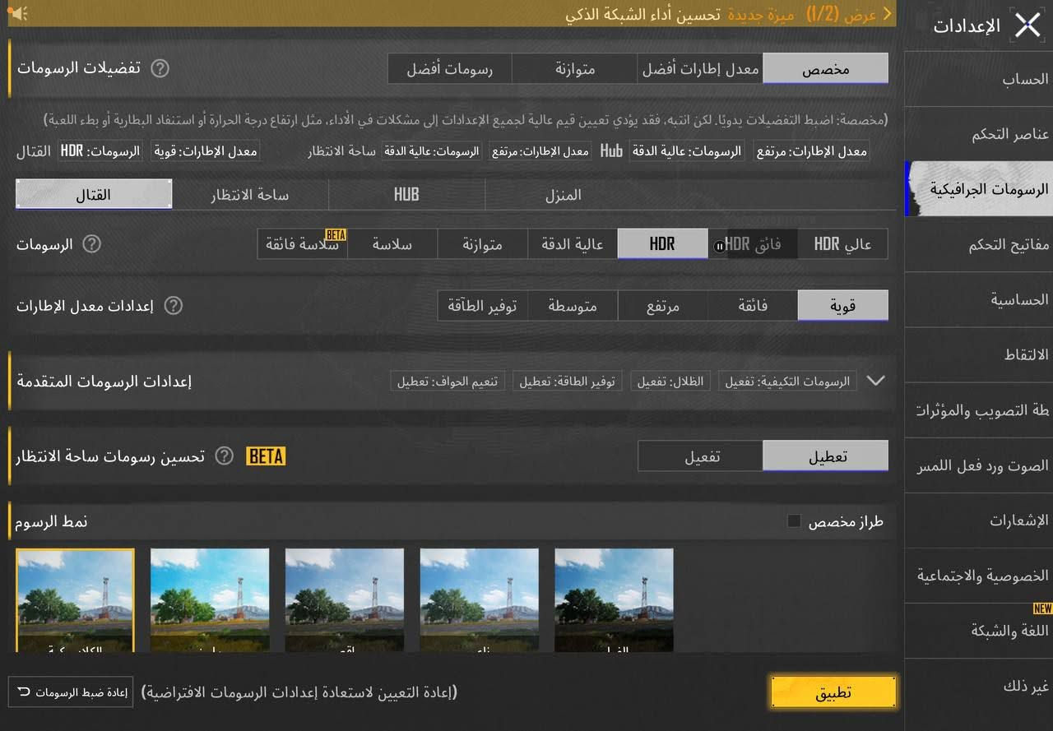Image resolution: width=1053 pixels, height=731 pixels.
Task: Click the الظلال: تفعيل chip
Action: coord(671,382)
